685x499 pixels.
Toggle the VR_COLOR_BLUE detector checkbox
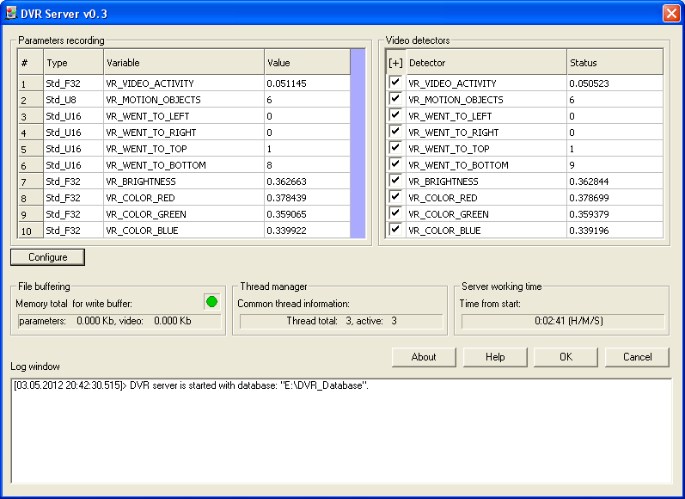click(x=395, y=230)
